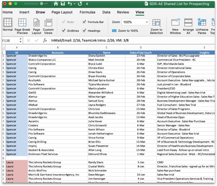Viewport: 217px width, 186px height.
Task: Open the Zoom percentage combo box
Action: pos(135,22)
